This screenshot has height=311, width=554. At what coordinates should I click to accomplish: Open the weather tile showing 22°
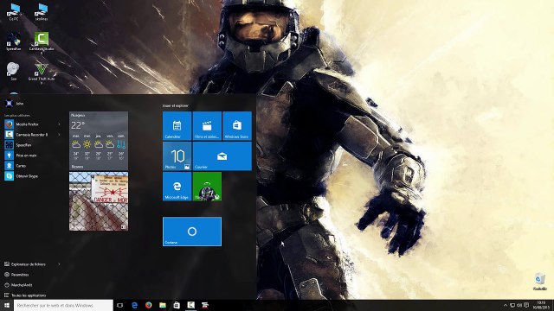(x=99, y=141)
